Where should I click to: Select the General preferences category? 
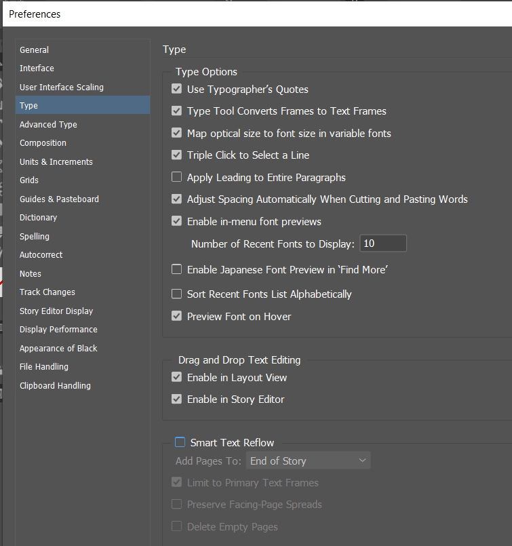[x=34, y=50]
